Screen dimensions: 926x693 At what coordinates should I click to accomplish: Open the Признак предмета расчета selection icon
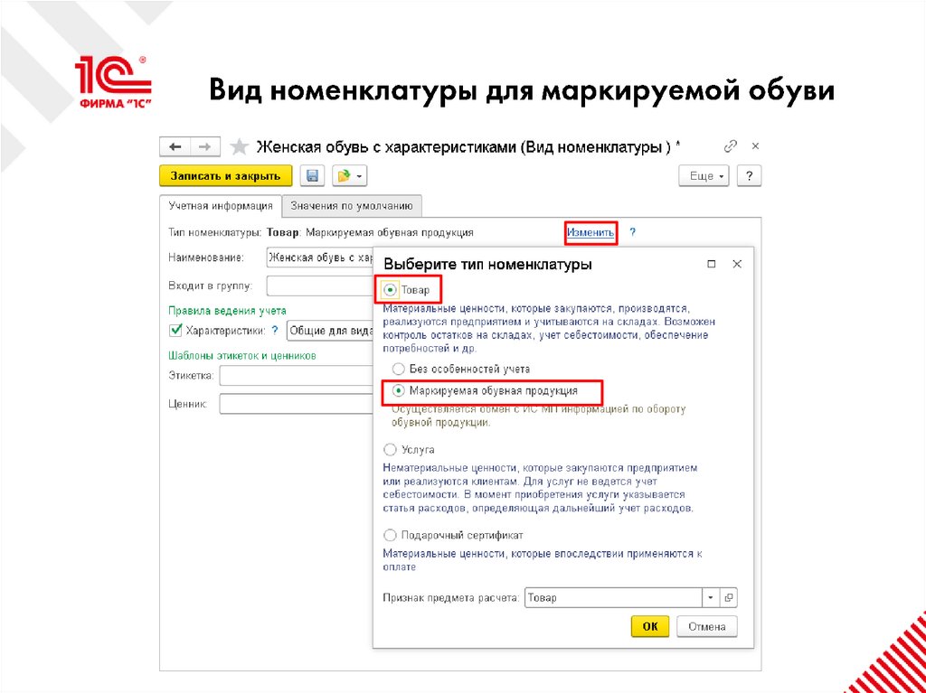point(729,598)
